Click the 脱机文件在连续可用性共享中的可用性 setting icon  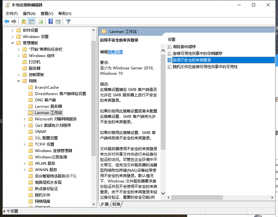pos(169,67)
